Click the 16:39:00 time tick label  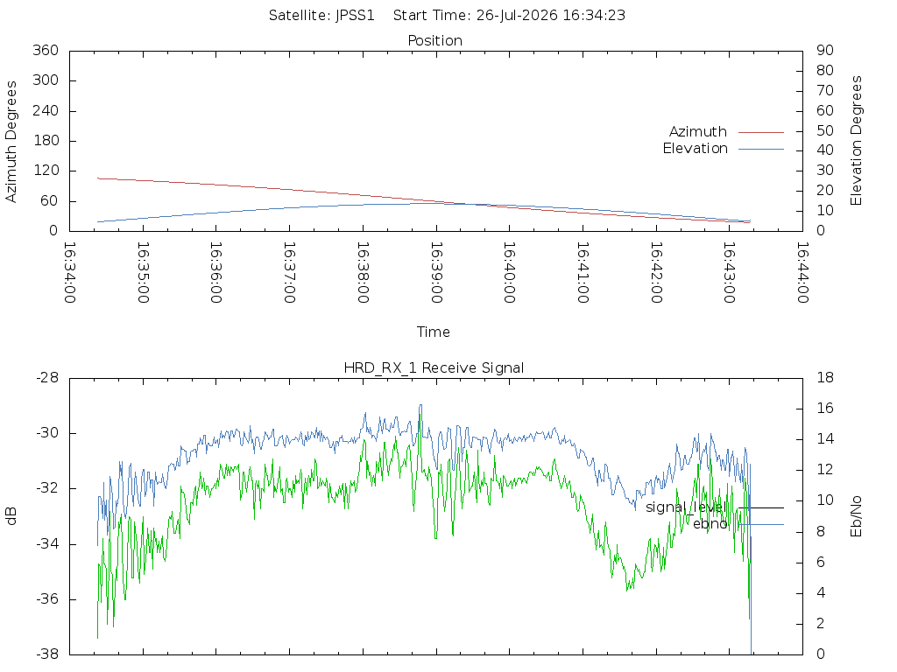[436, 273]
